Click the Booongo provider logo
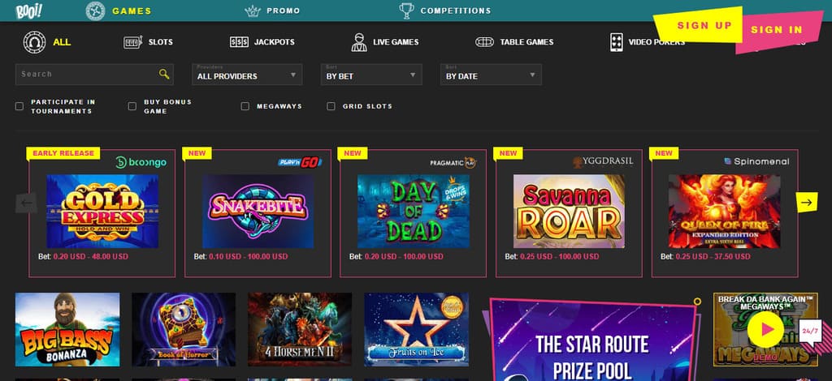The width and height of the screenshot is (832, 381). (141, 162)
